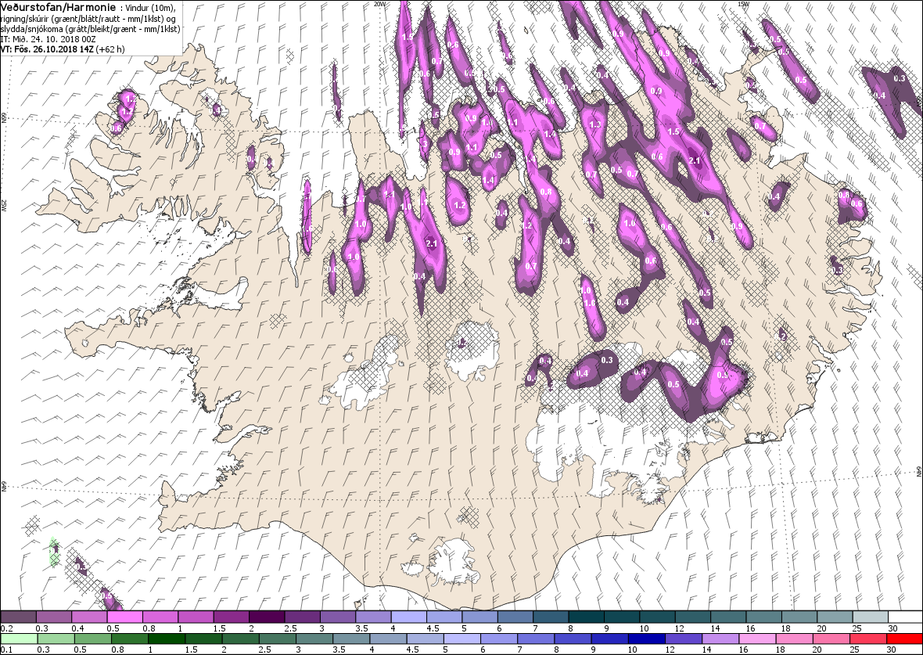The width and height of the screenshot is (923, 655).
Task: Click the grey-teal 16 swatch in upper legend
Action: pos(763,617)
